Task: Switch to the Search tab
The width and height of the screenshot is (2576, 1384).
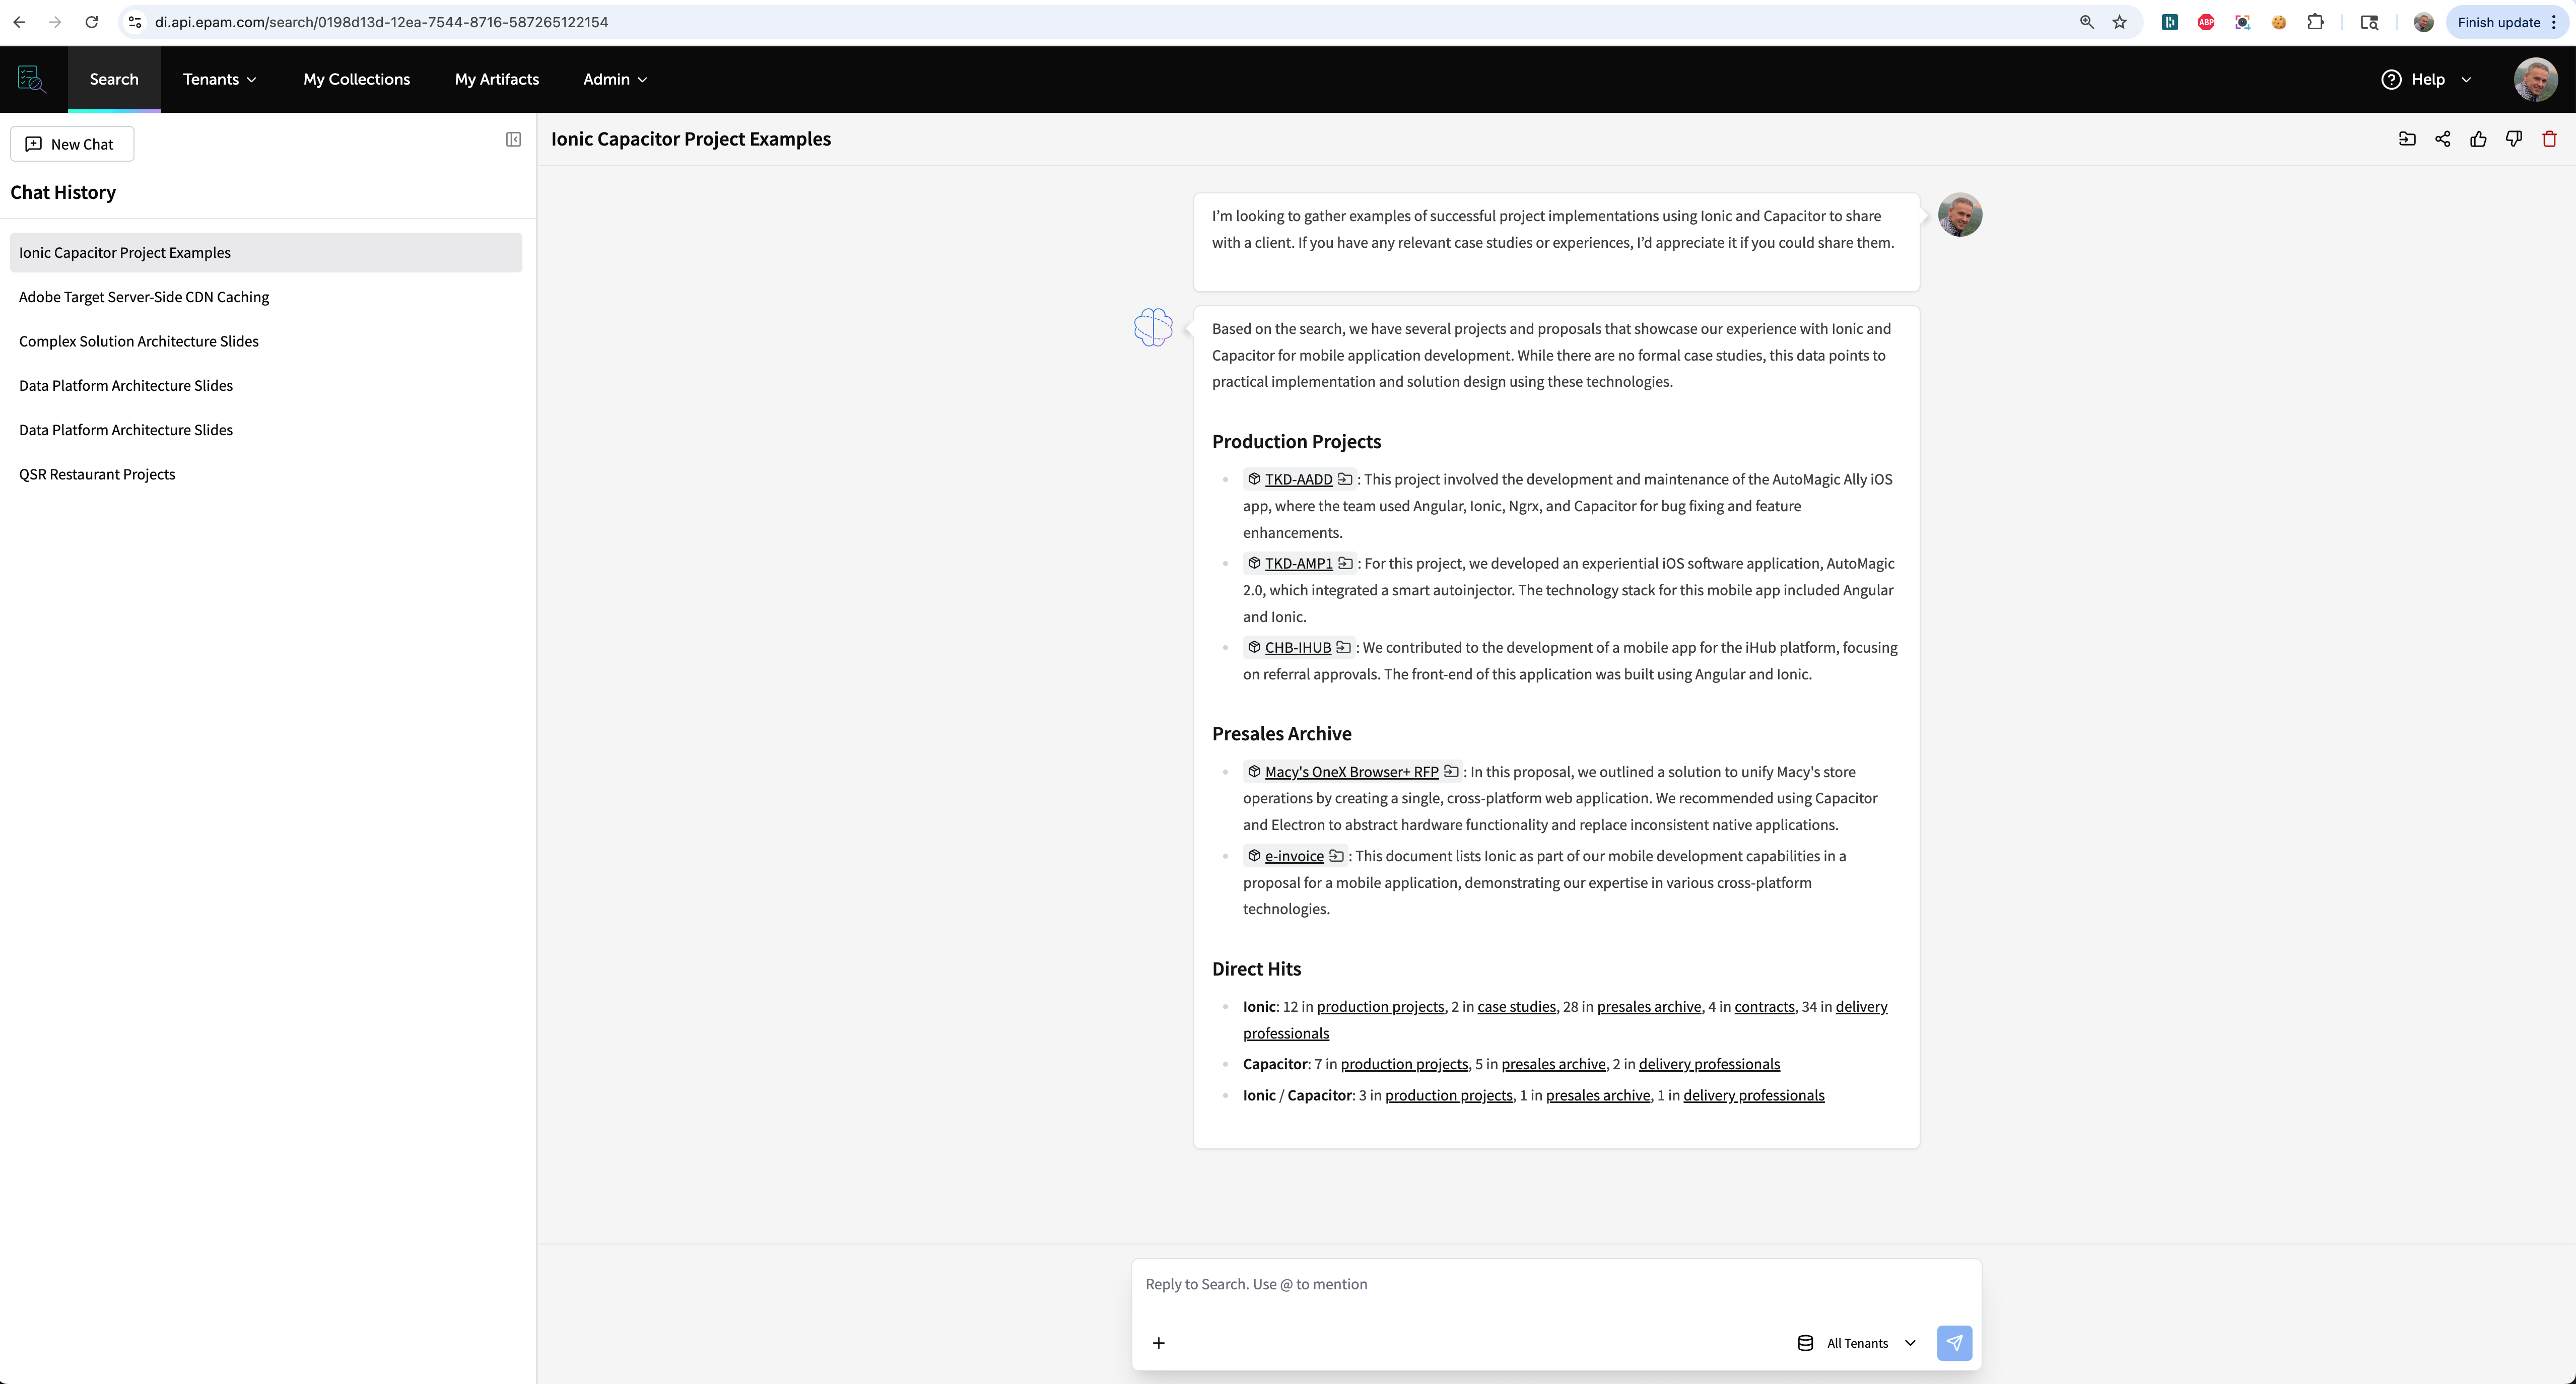Action: [114, 79]
